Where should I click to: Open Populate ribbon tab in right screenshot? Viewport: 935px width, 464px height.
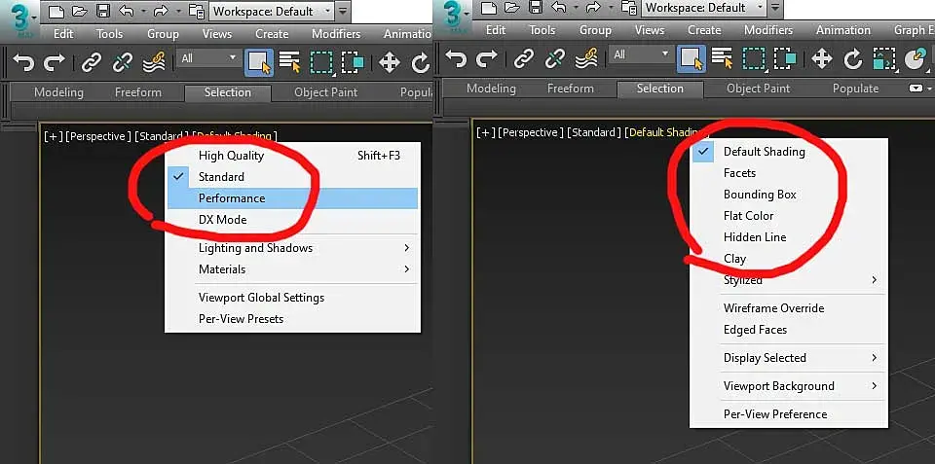[855, 89]
